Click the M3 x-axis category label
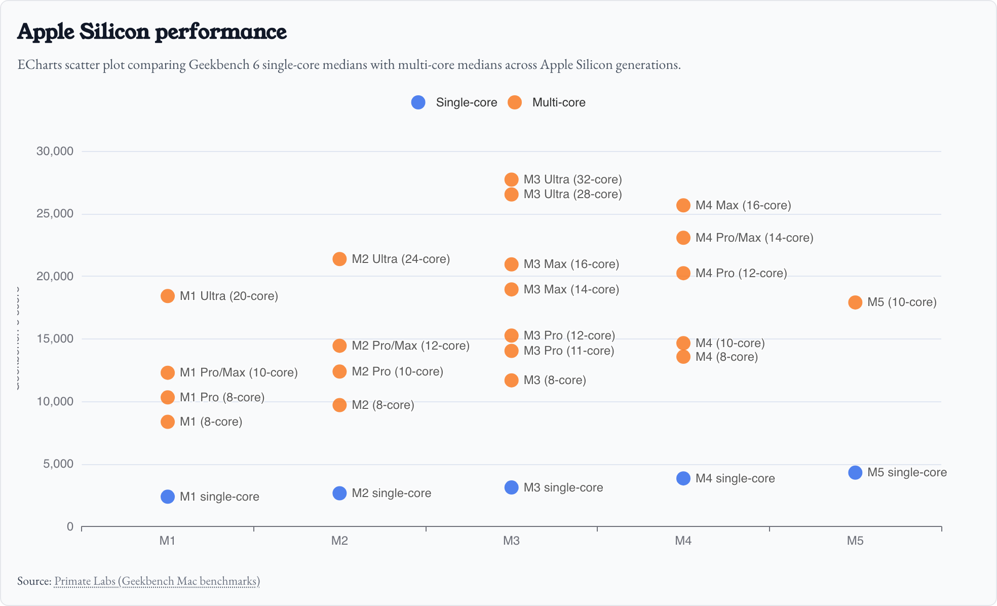Viewport: 997px width, 606px height. tap(511, 541)
